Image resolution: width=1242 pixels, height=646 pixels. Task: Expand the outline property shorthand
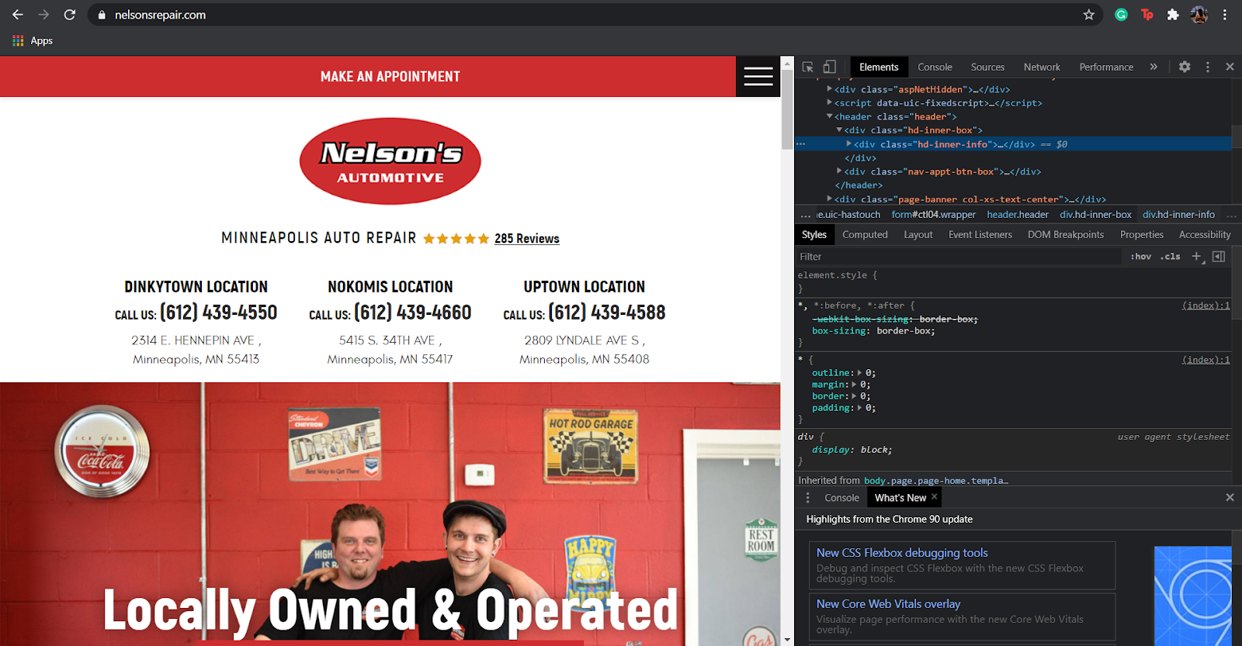(x=859, y=373)
